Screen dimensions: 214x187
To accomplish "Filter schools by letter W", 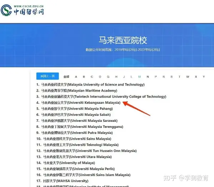I will [188, 77].
